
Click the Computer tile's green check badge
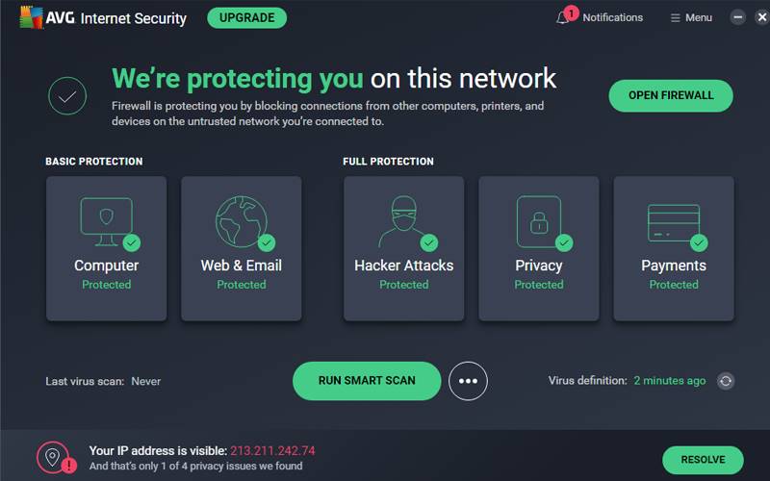(132, 242)
